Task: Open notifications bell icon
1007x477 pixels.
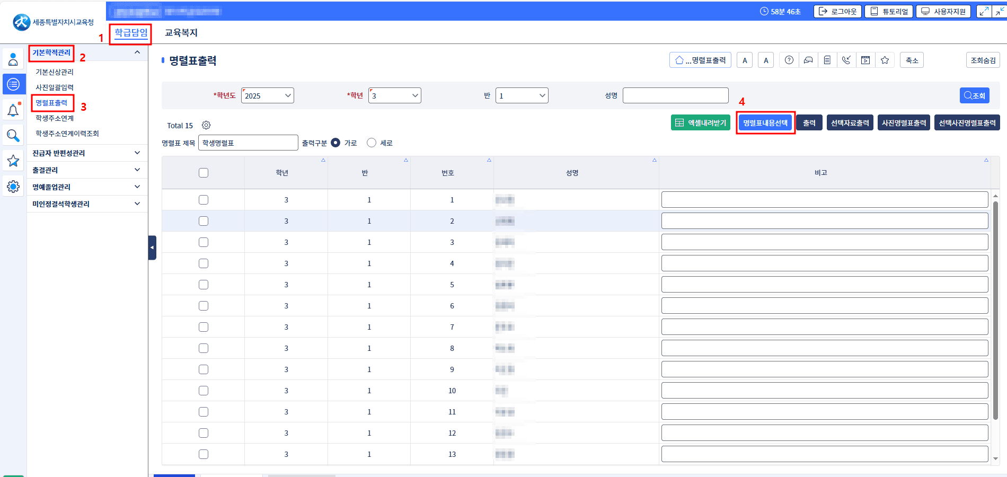Action: (13, 110)
